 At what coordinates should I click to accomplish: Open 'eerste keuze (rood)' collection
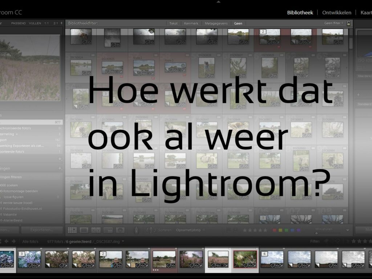18,203
